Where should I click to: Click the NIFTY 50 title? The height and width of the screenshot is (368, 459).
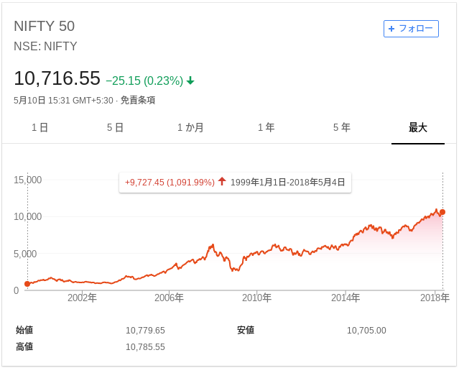[x=45, y=26]
